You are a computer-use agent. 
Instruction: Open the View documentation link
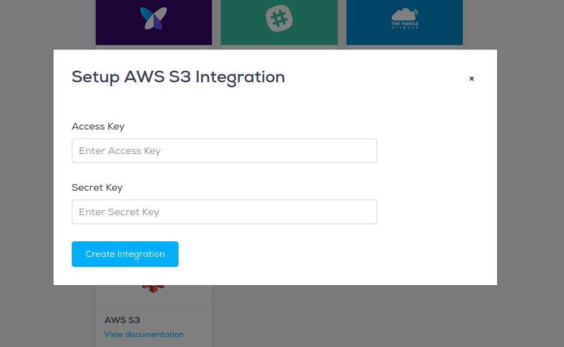pos(144,334)
